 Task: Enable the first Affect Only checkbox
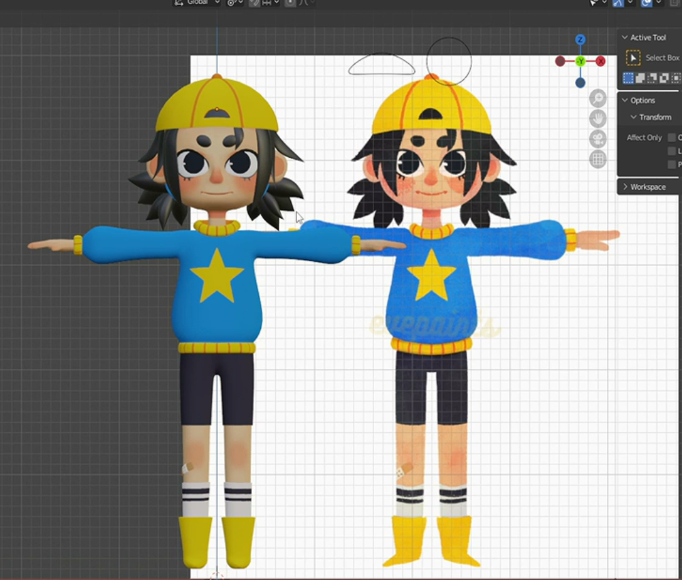coord(672,138)
